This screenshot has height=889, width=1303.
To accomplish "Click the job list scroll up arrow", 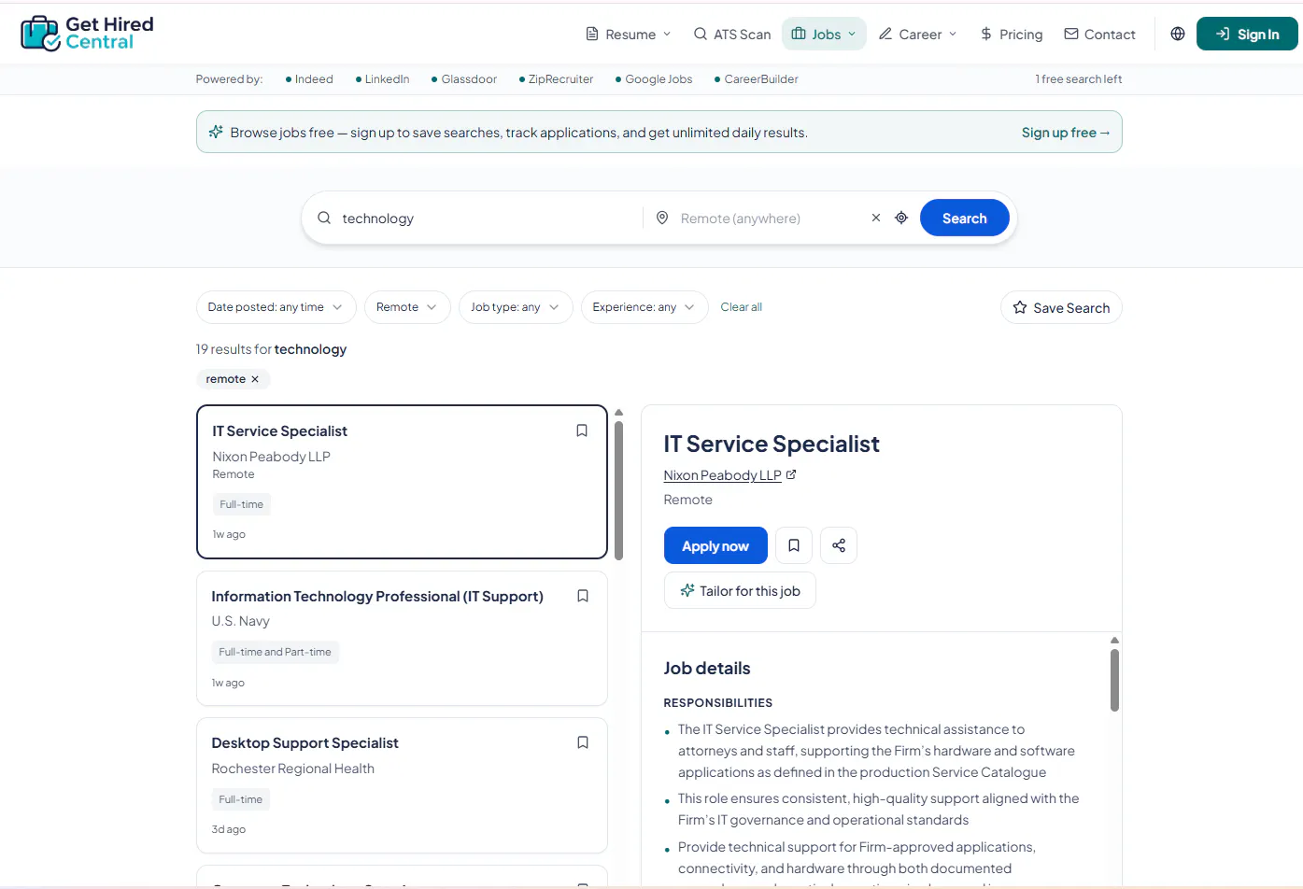I will 618,412.
